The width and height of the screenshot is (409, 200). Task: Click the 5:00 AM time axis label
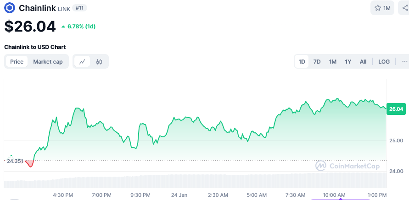[x=257, y=195]
